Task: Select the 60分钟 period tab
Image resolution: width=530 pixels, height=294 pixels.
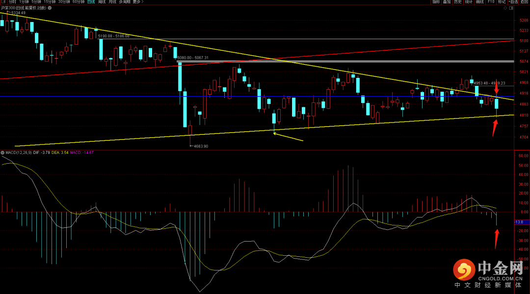Action: (x=79, y=1)
